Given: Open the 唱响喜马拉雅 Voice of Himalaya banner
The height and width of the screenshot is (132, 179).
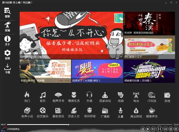Looking at the screenshot, I should [149, 71].
